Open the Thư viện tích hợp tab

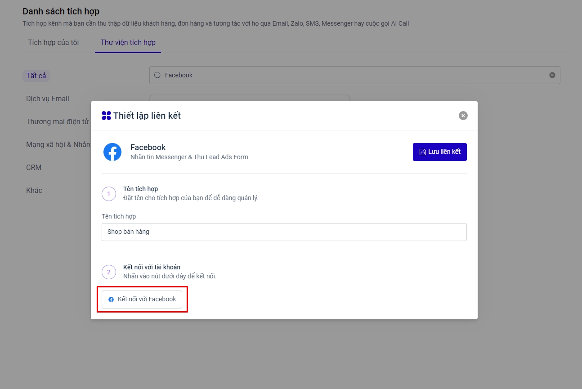pyautogui.click(x=128, y=42)
